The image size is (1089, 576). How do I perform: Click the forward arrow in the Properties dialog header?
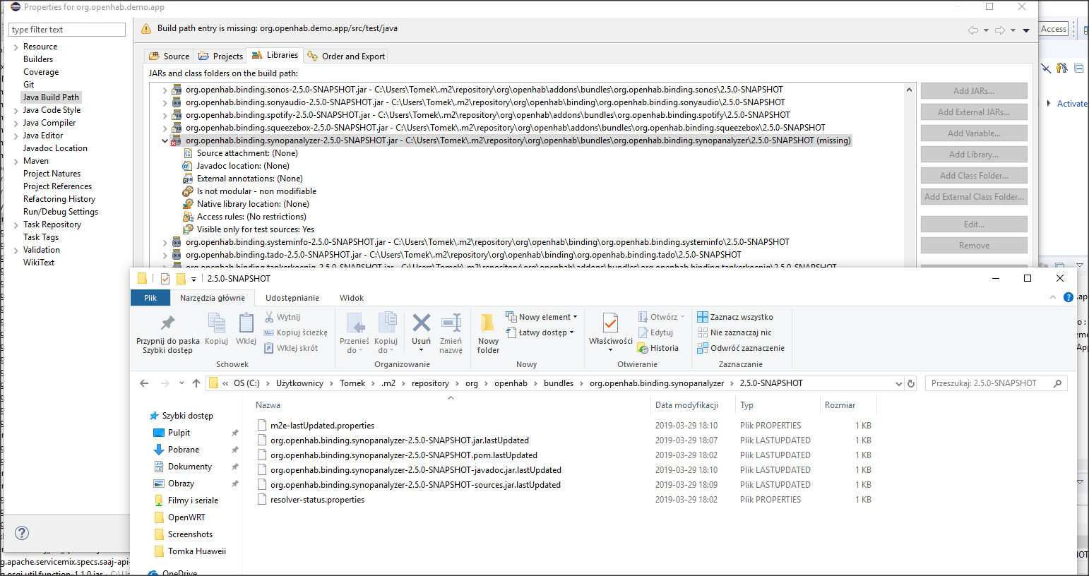tap(1000, 30)
